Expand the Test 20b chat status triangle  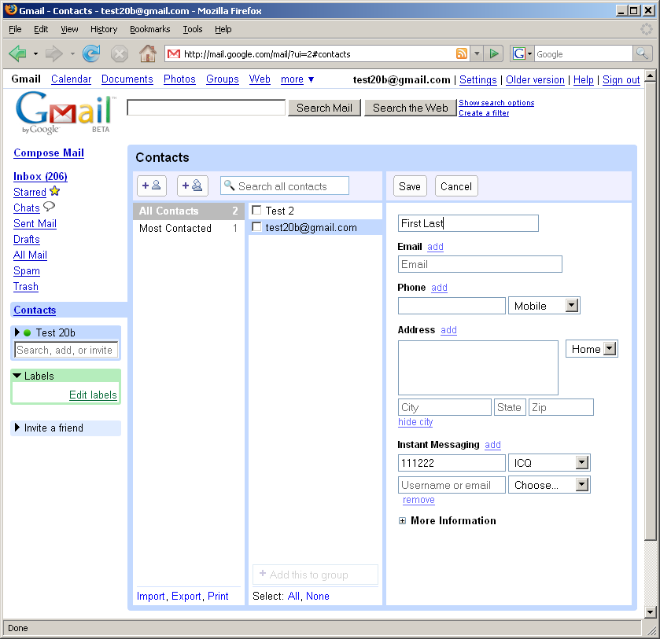point(17,332)
